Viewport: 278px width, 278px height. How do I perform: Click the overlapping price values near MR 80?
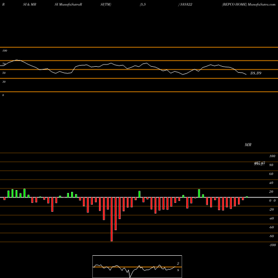[x=260, y=163]
